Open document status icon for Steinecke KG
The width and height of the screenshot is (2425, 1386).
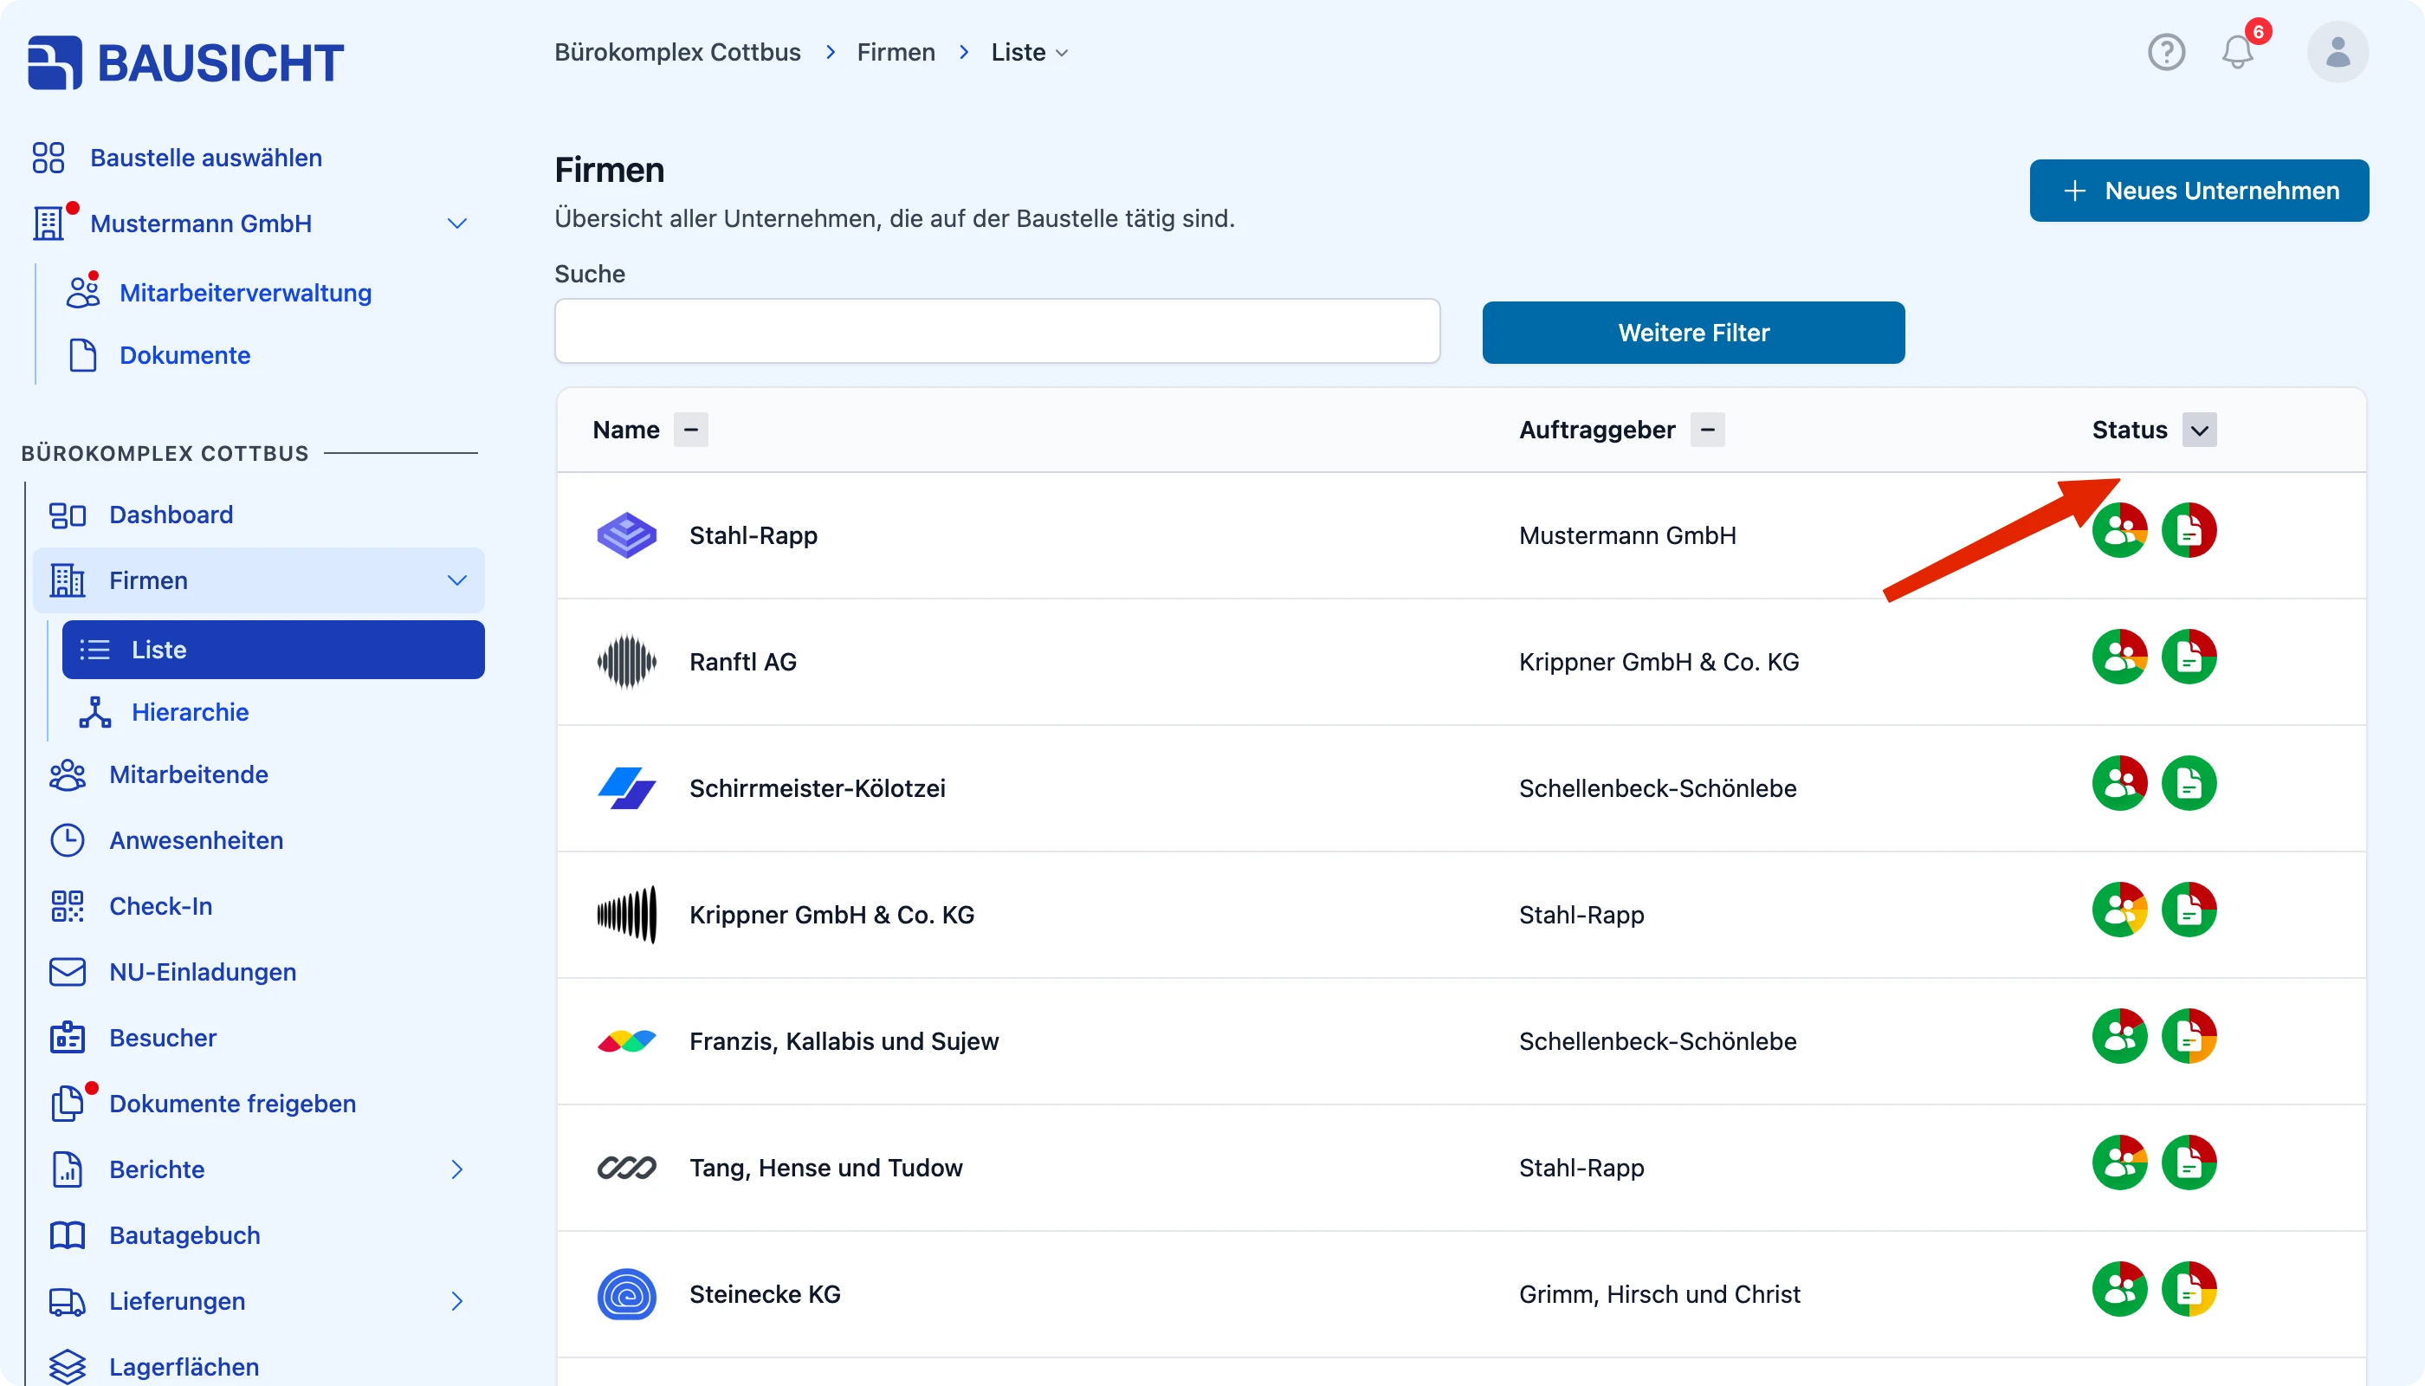pos(2189,1290)
